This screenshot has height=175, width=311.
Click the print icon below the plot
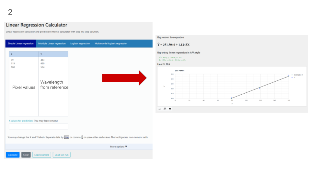(x=170, y=109)
